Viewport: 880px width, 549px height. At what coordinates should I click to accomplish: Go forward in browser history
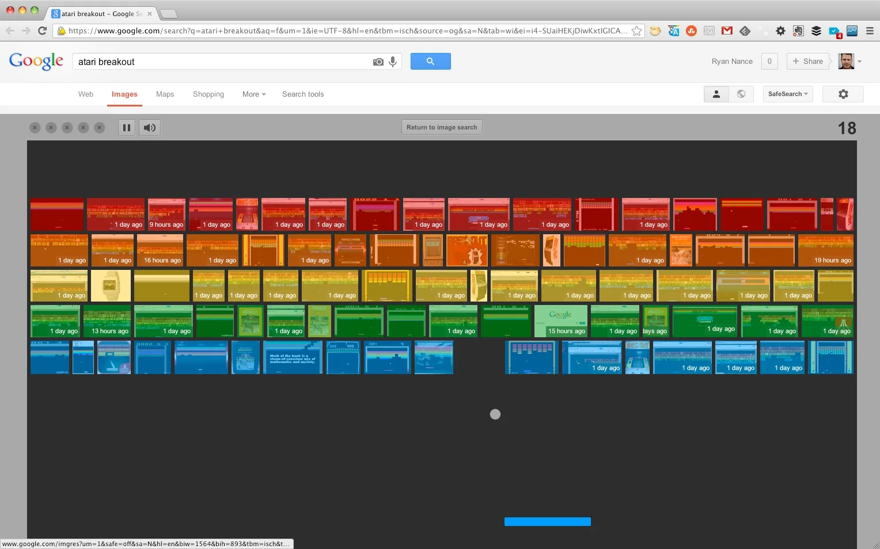(26, 31)
